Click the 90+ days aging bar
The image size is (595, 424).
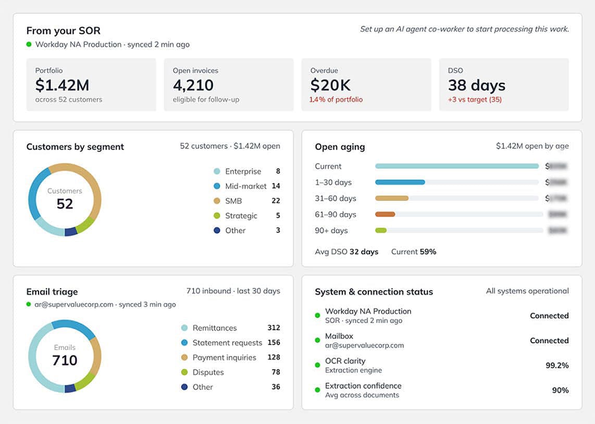point(381,230)
